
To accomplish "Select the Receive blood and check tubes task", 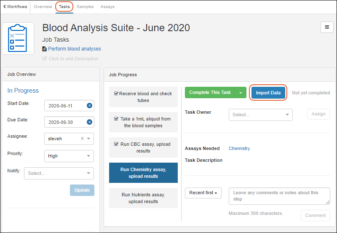I will tap(143, 97).
